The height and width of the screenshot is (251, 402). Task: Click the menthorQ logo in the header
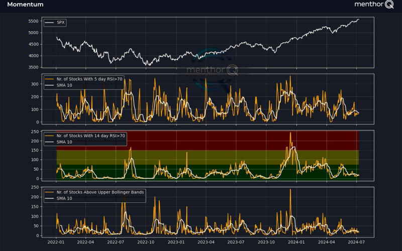pos(373,5)
